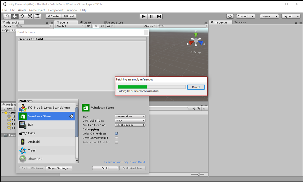The width and height of the screenshot is (303, 182).
Task: Select the Rotate tool in toolbar
Action: click(22, 17)
